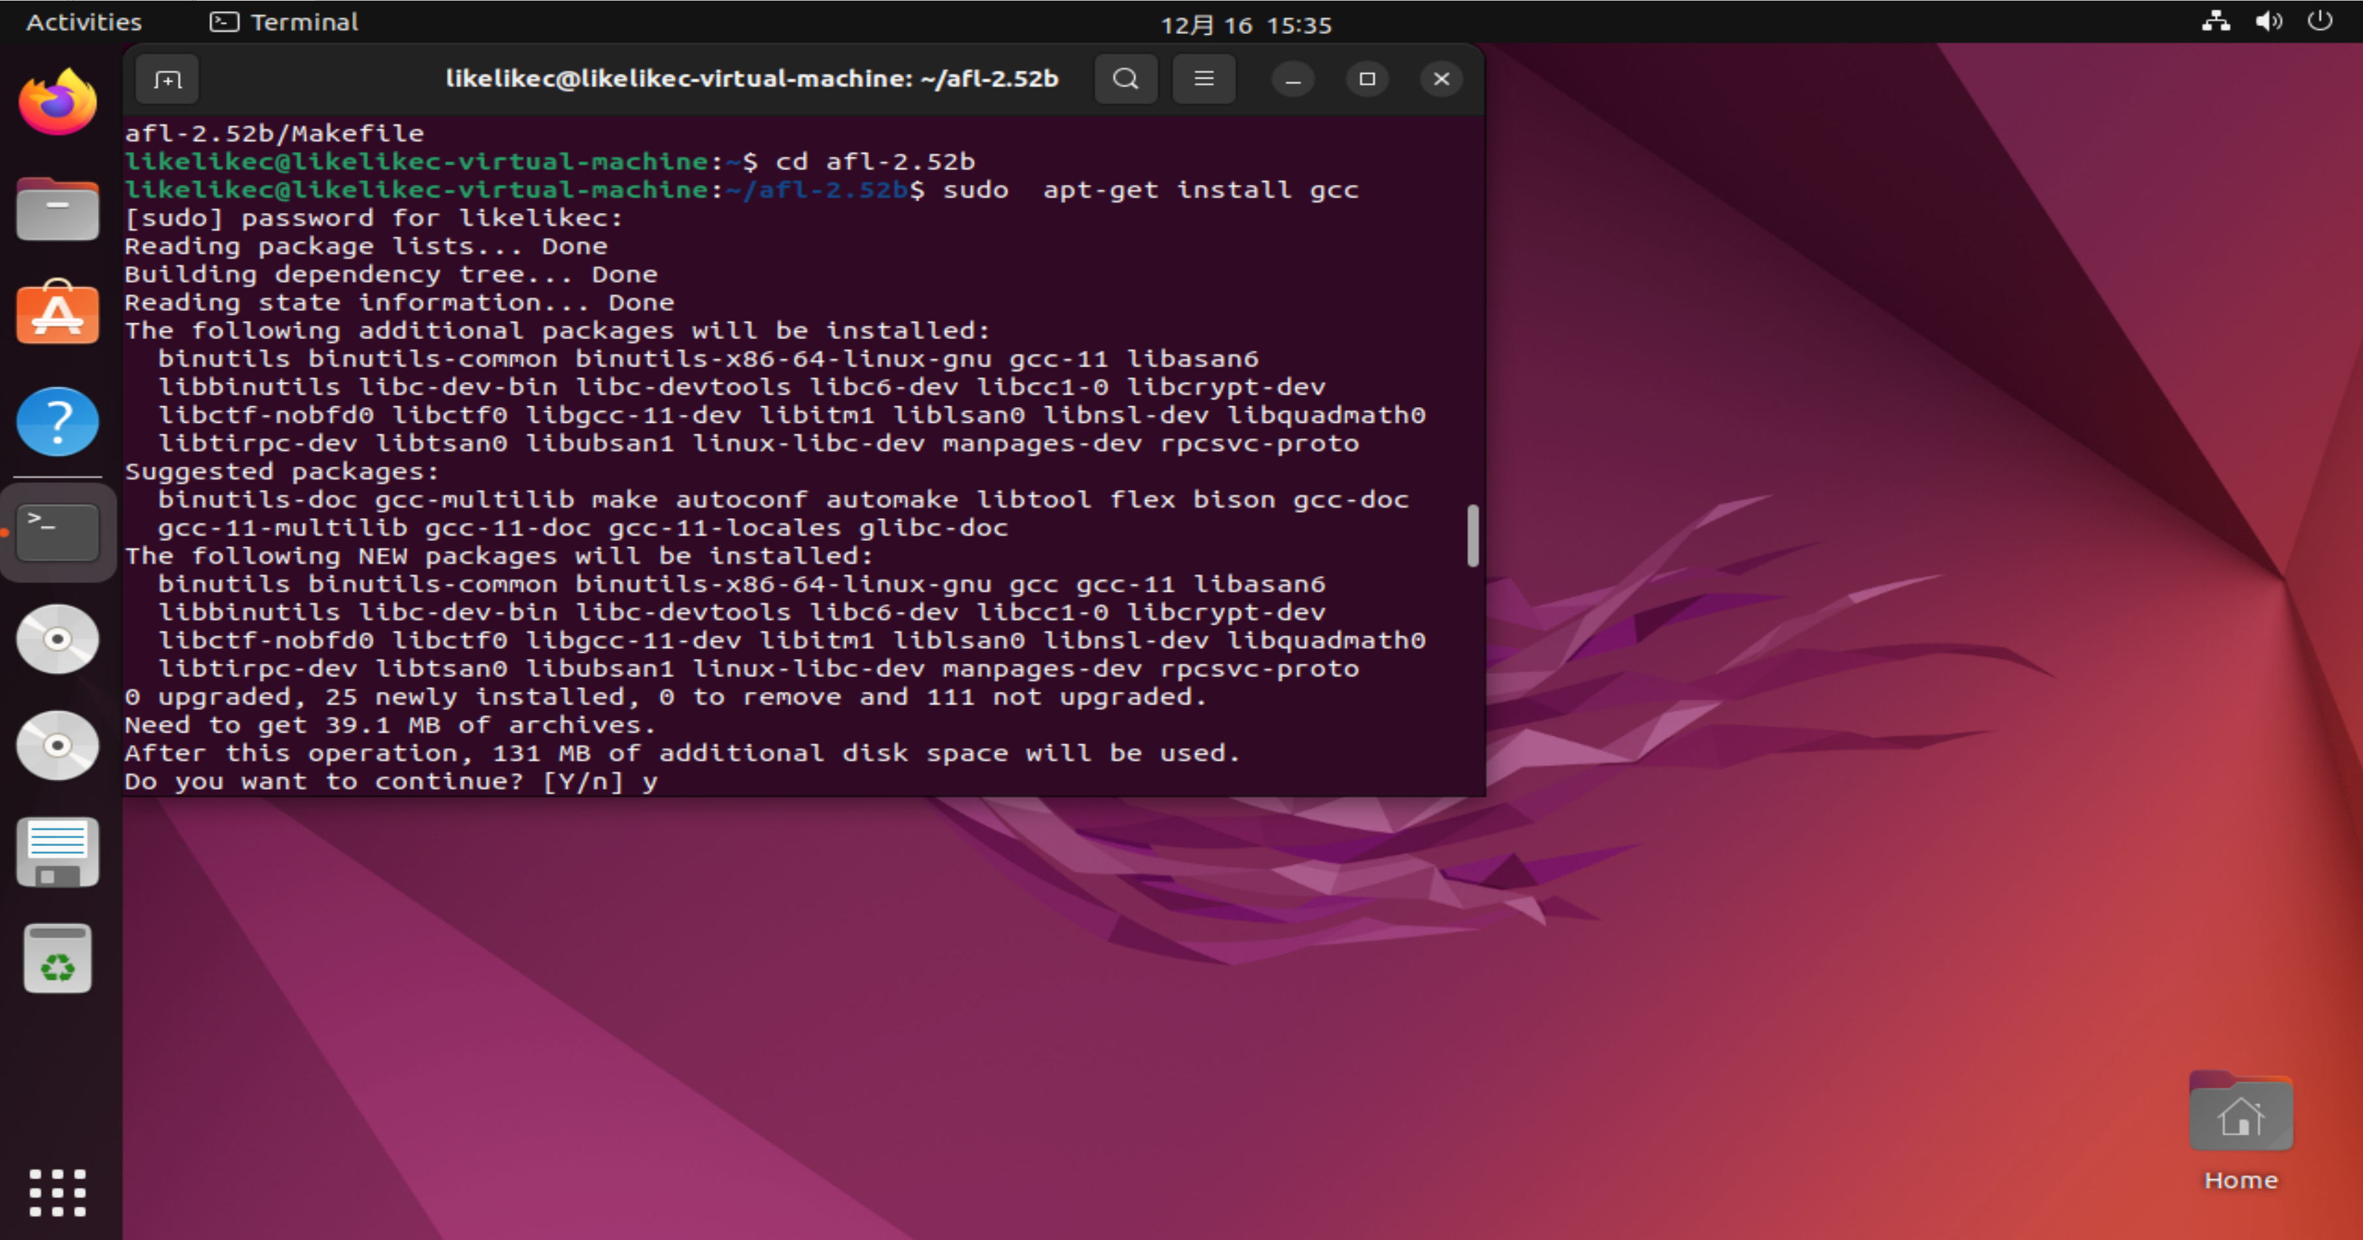Open the terminal hamburger menu
This screenshot has height=1240, width=2363.
1204,80
